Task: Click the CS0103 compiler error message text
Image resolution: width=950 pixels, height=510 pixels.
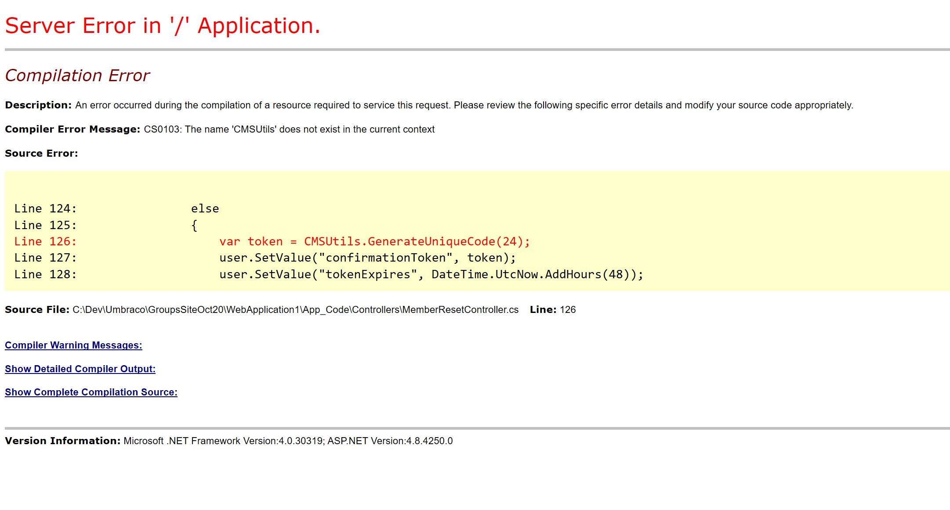Action: pos(289,129)
